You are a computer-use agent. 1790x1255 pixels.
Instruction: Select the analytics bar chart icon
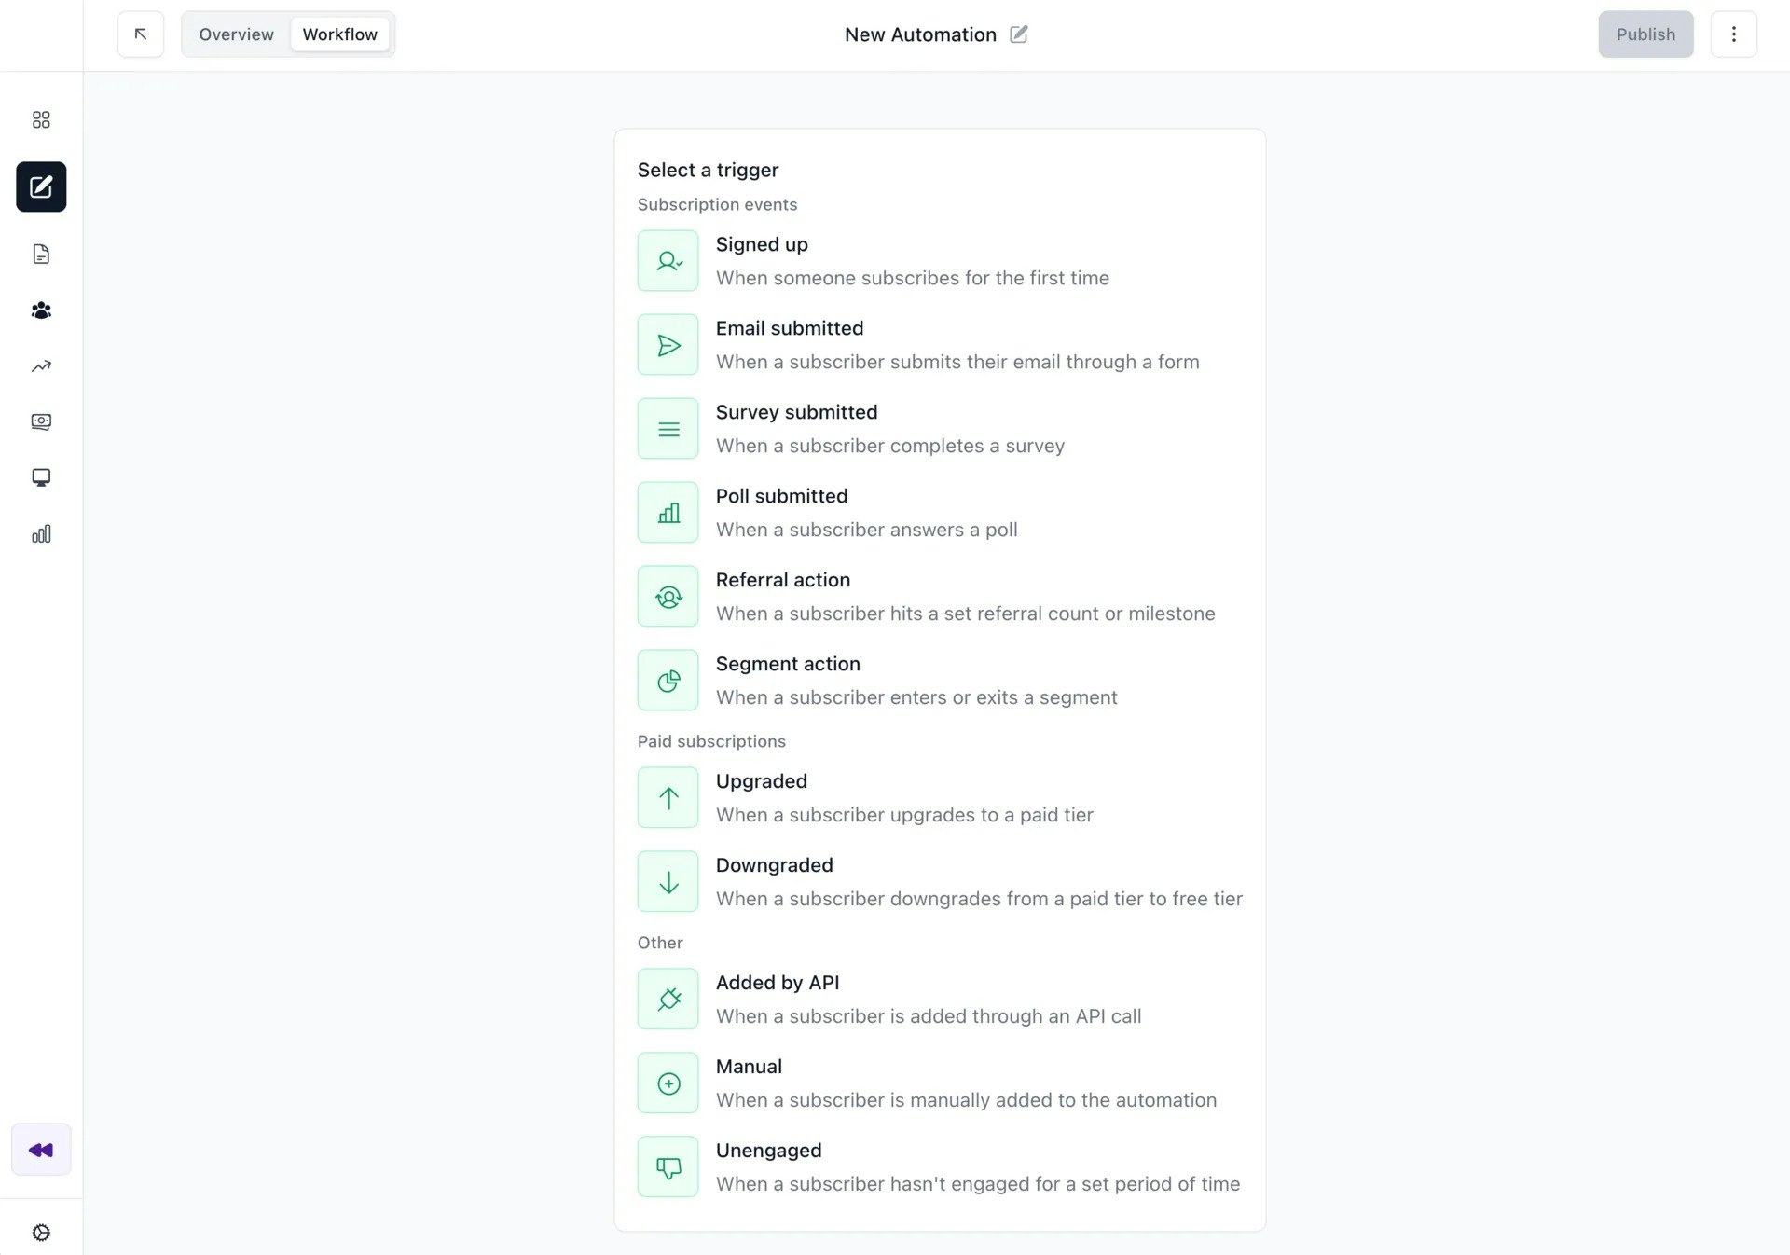(x=41, y=533)
